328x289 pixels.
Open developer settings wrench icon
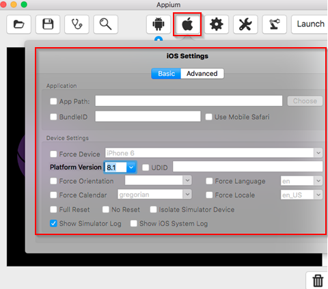point(245,24)
